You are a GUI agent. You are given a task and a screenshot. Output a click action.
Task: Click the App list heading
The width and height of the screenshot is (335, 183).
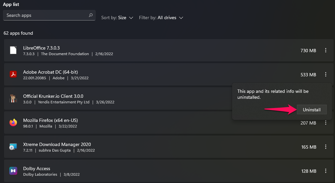11,4
